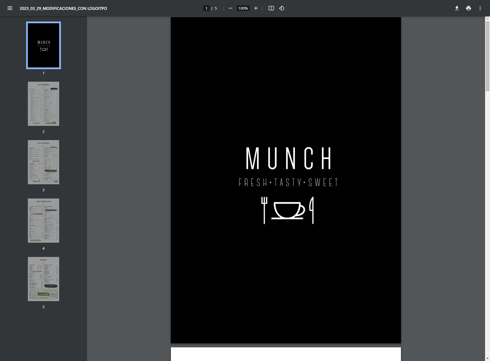Click the MUNCH logo text on page
490x361 pixels.
(x=289, y=158)
